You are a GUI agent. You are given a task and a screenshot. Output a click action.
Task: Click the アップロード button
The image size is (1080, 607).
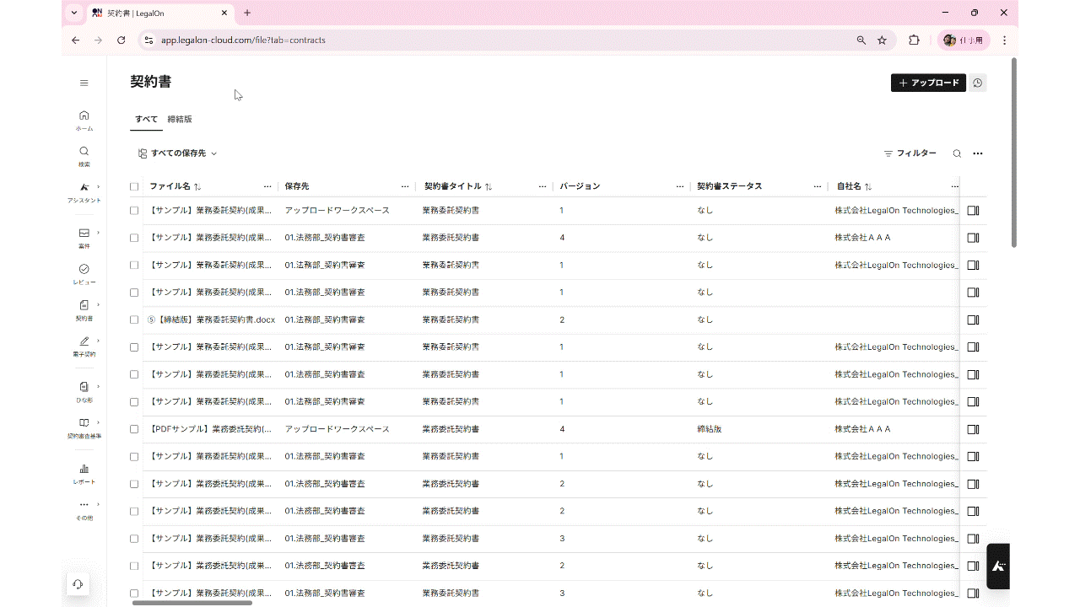pos(928,83)
